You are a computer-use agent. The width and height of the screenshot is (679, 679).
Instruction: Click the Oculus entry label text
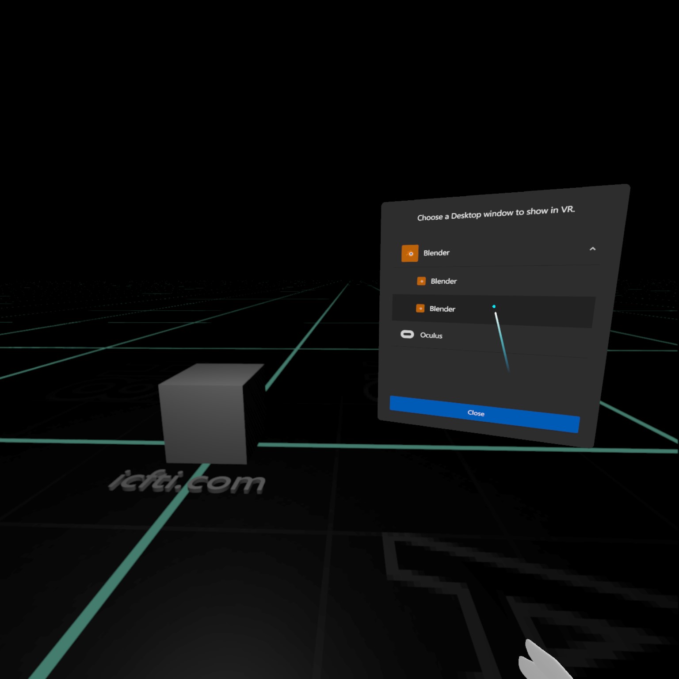click(x=431, y=336)
